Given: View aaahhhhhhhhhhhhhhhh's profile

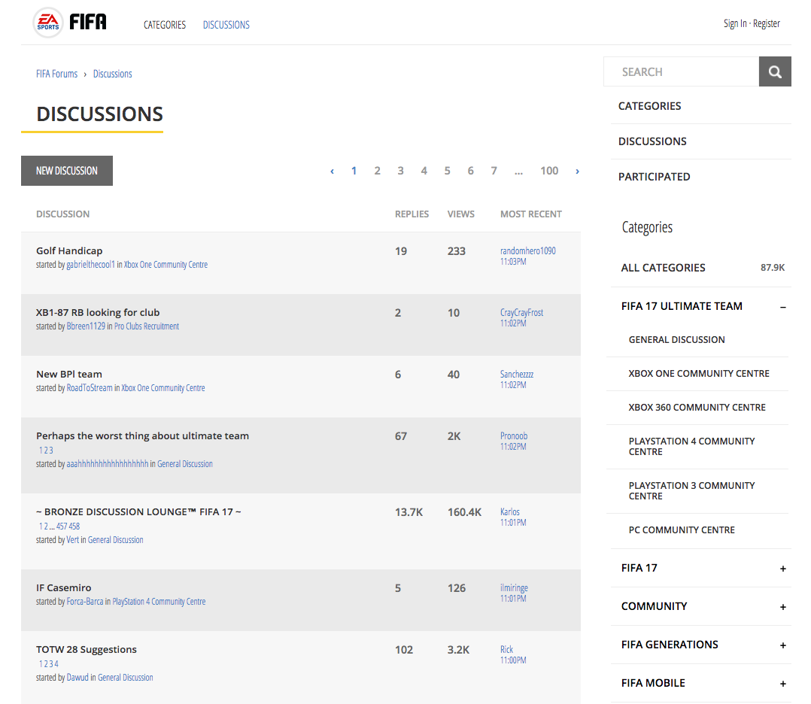Looking at the screenshot, I should click(x=108, y=463).
